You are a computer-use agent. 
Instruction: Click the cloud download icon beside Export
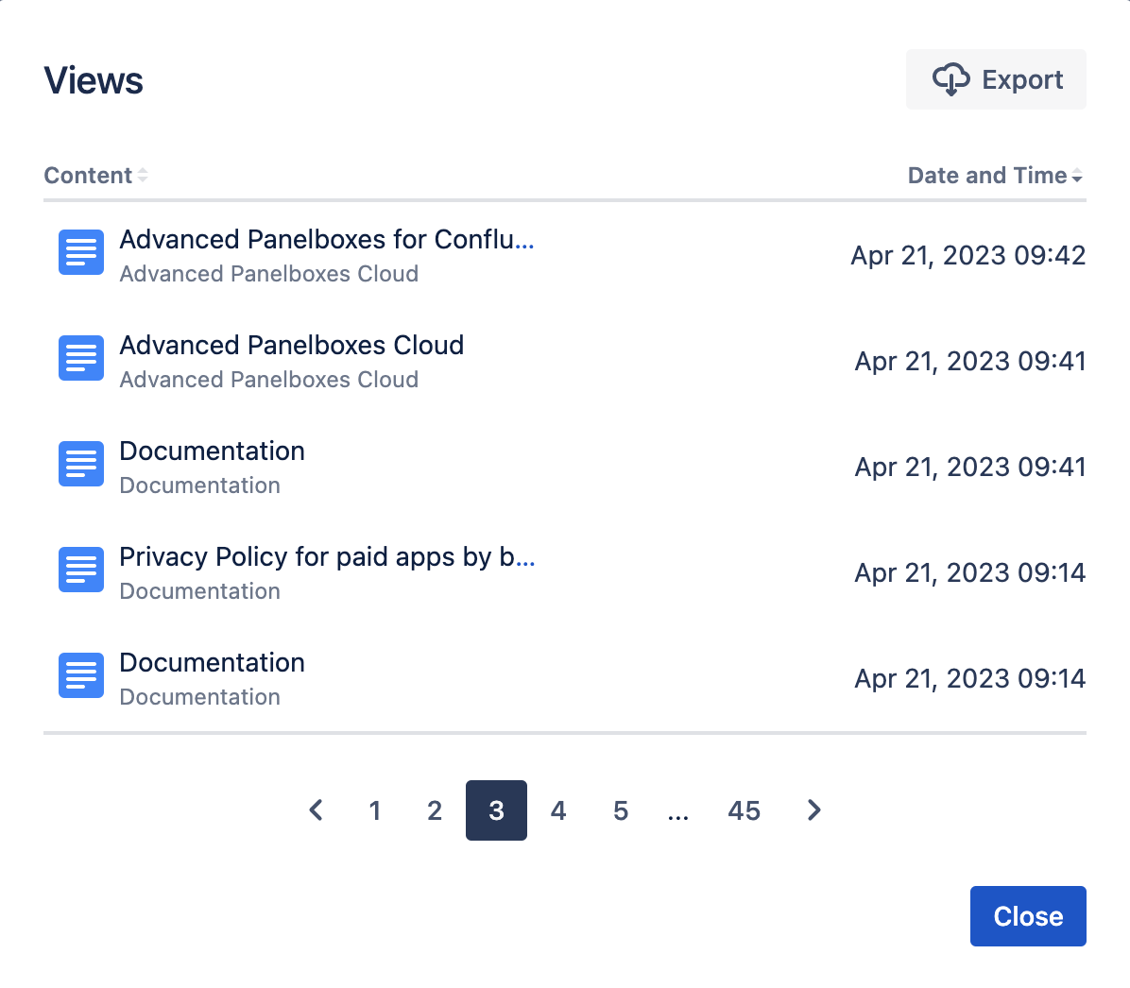tap(950, 80)
